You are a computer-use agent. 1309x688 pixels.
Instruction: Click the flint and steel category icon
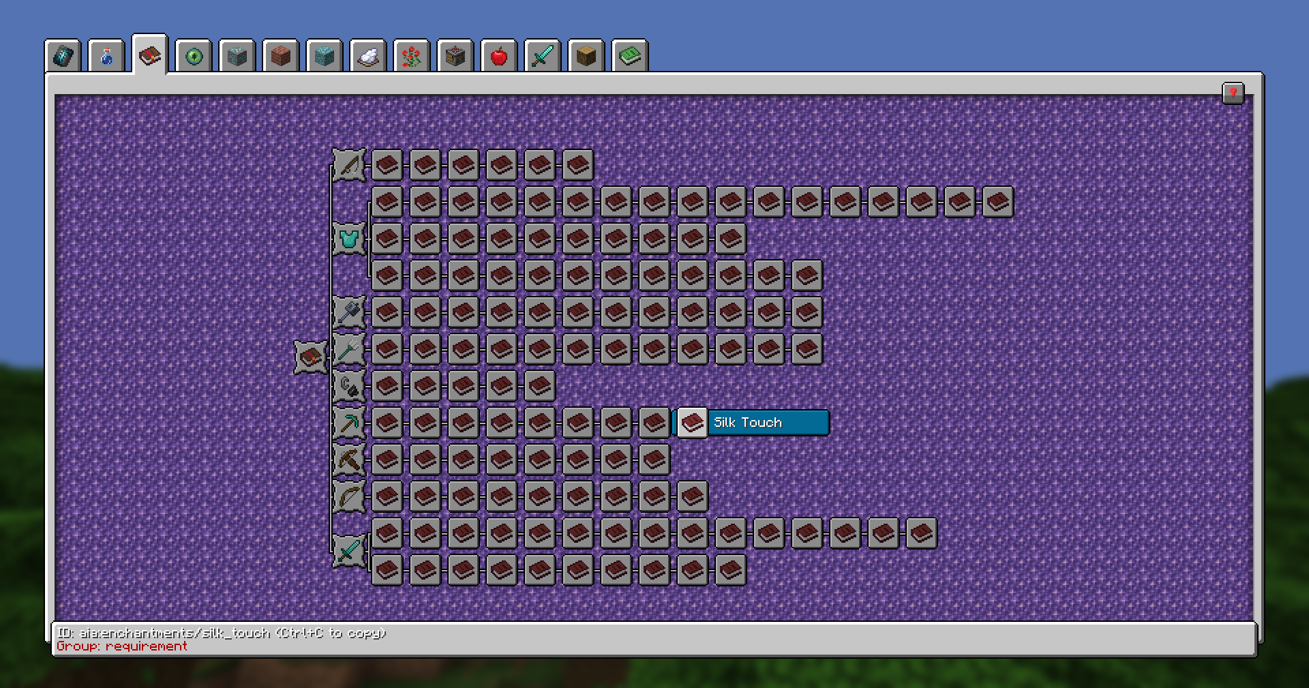(349, 386)
